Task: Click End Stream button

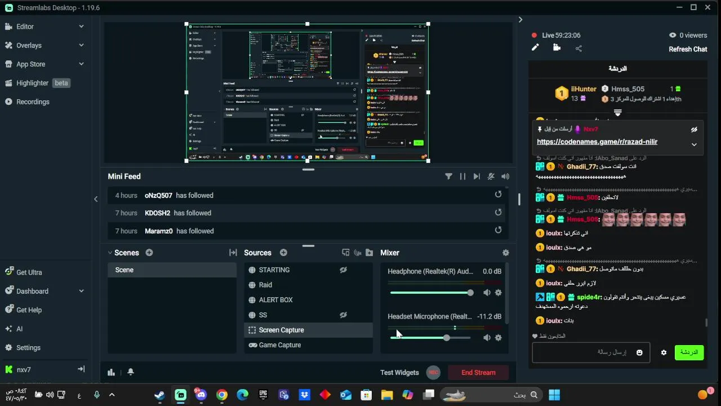Action: point(478,373)
